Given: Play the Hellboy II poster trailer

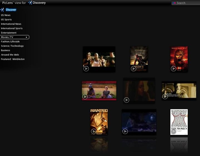Looking at the screenshot, I should (133, 69).
